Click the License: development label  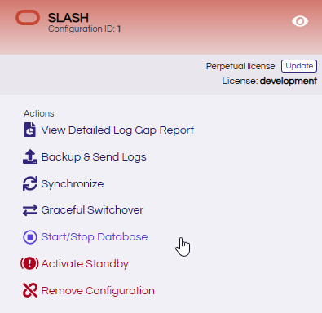269,81
